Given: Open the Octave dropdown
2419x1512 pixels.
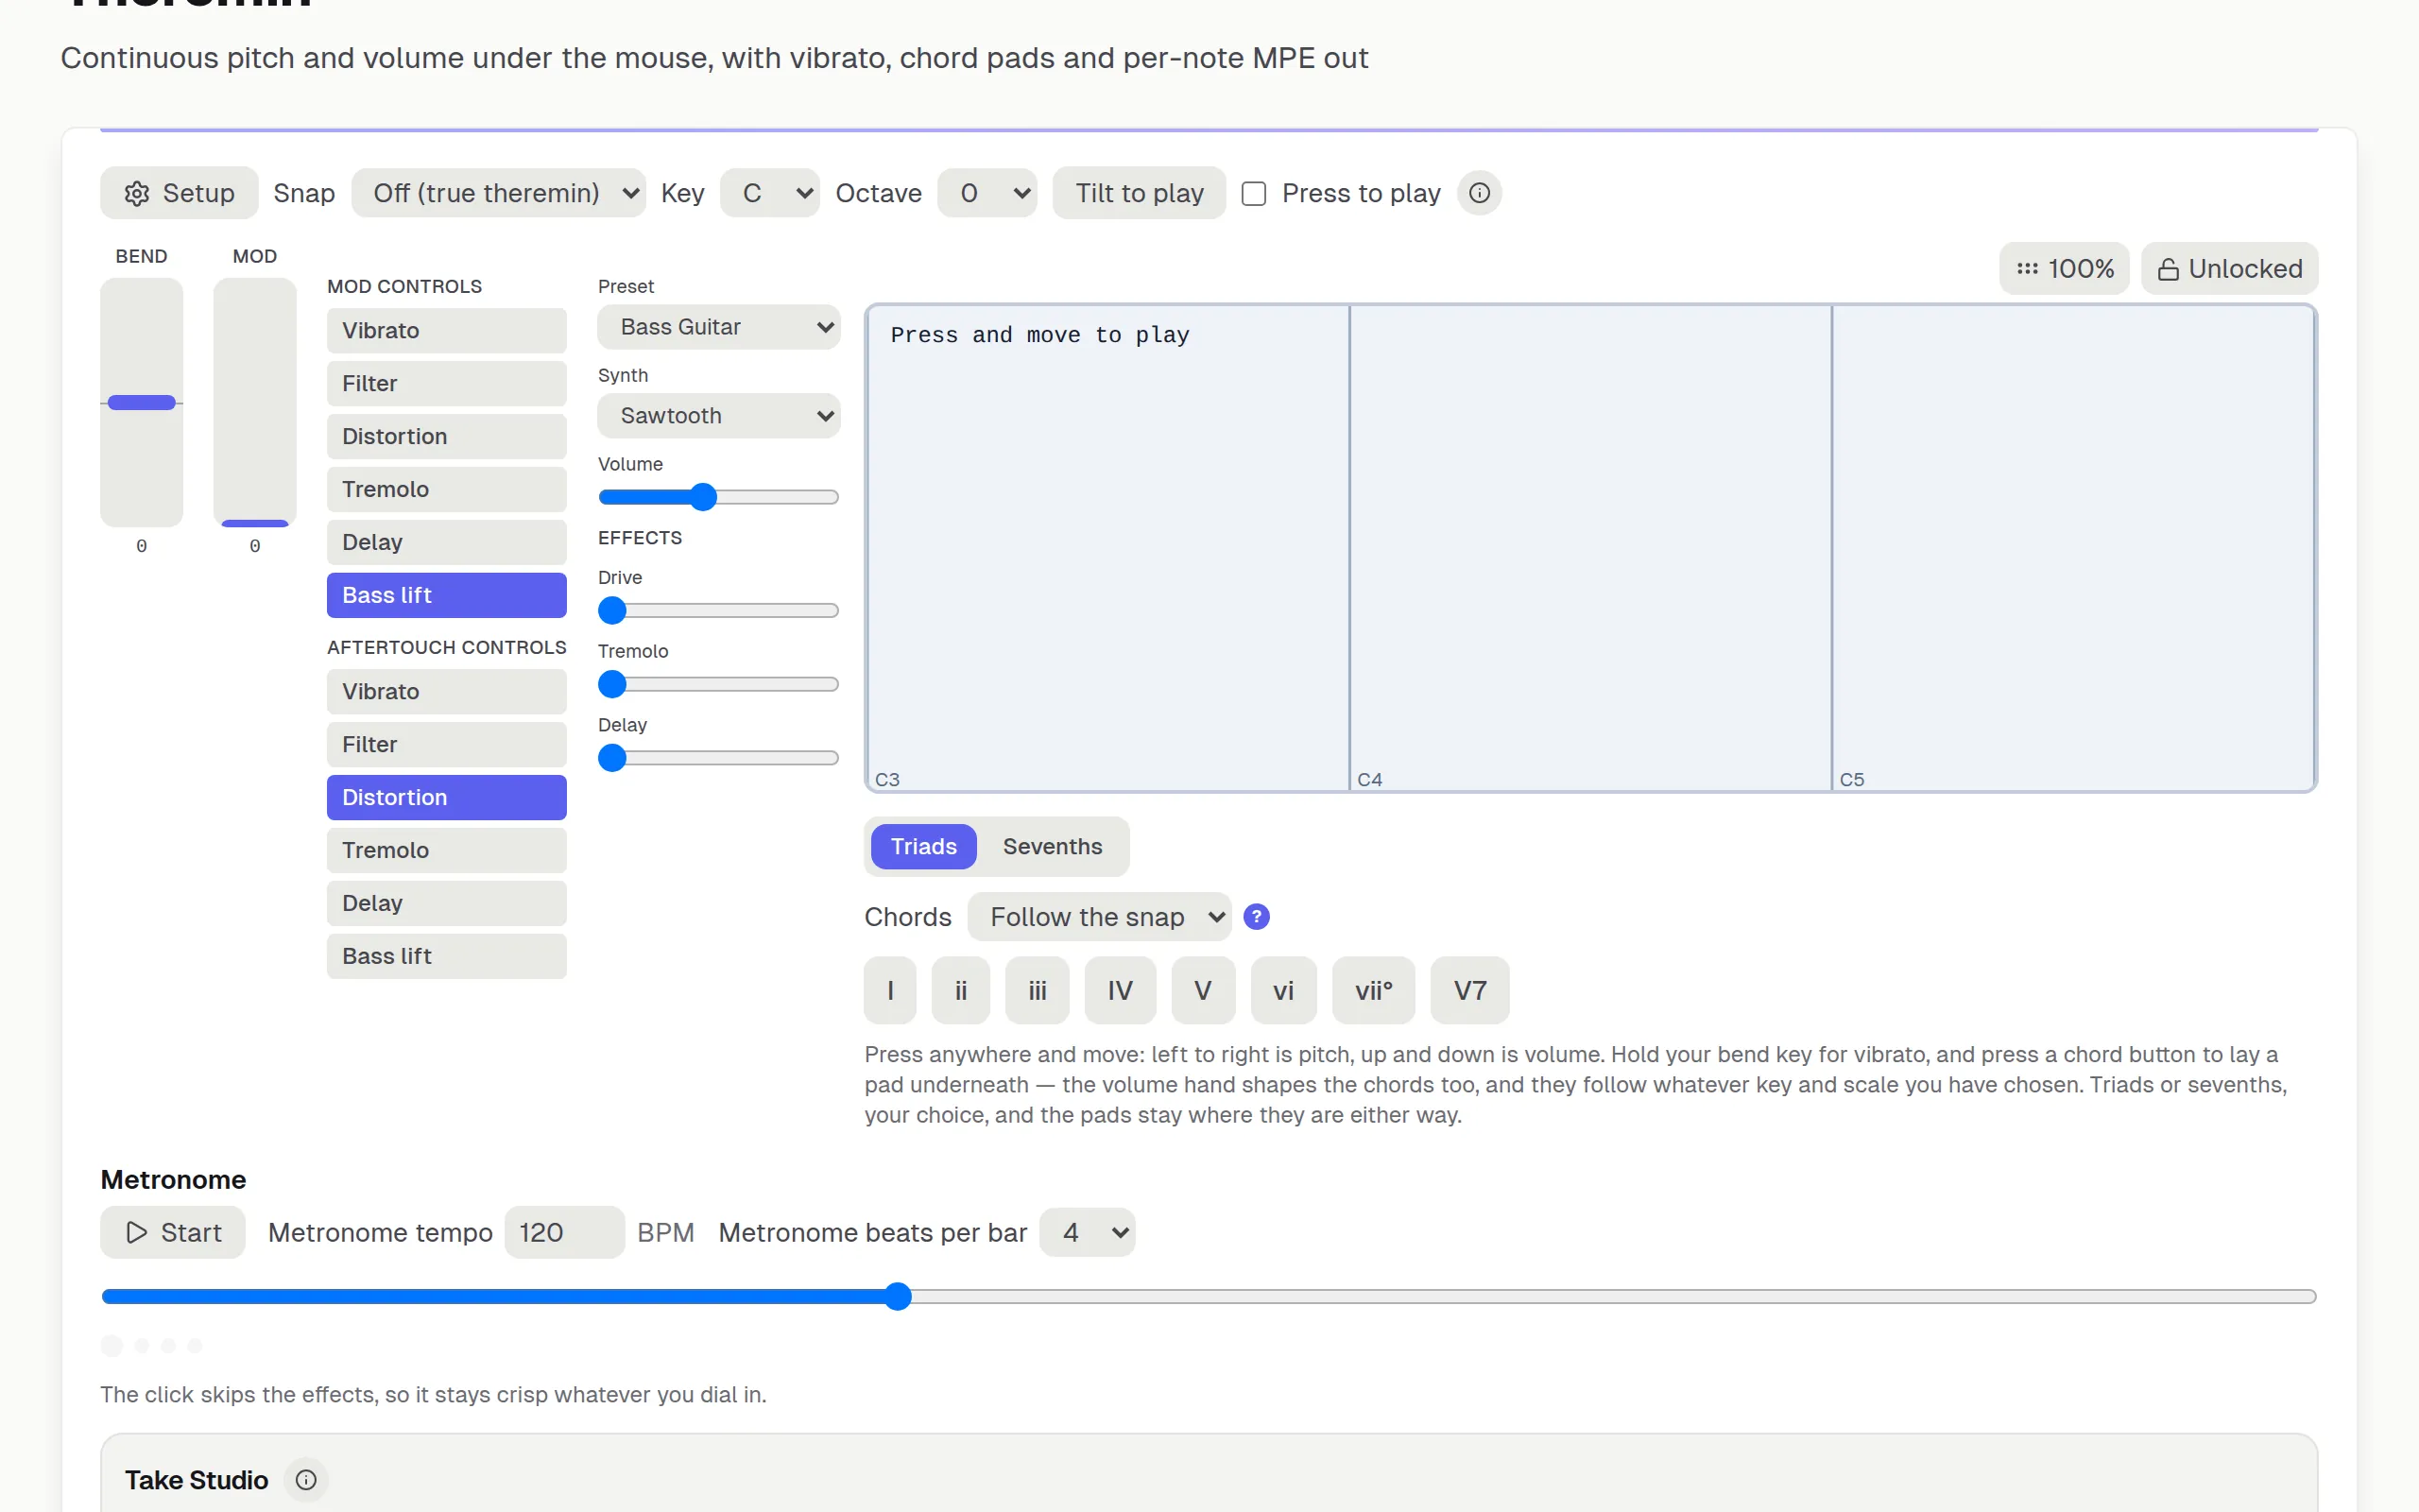Looking at the screenshot, I should pos(986,193).
